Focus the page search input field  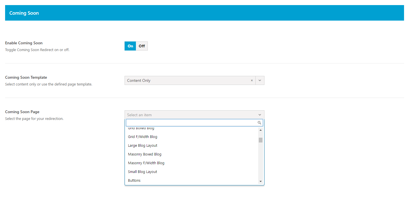[191, 123]
